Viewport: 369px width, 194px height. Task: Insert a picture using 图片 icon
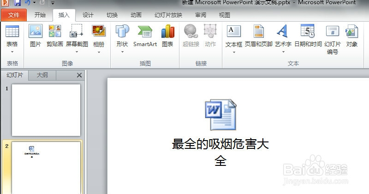36,31
